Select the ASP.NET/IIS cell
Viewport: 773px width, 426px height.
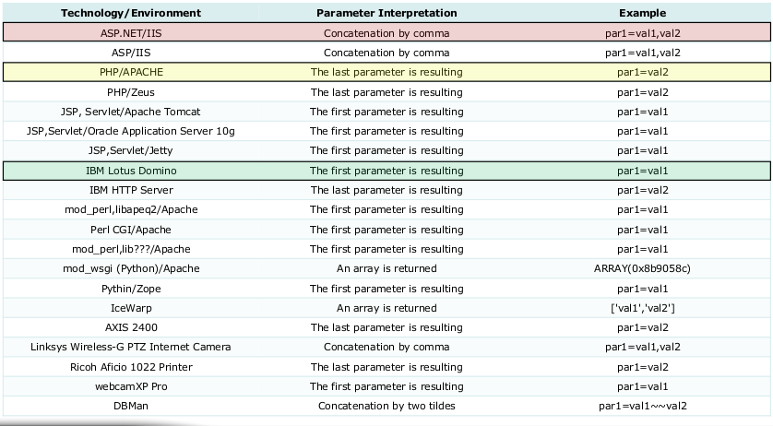130,33
